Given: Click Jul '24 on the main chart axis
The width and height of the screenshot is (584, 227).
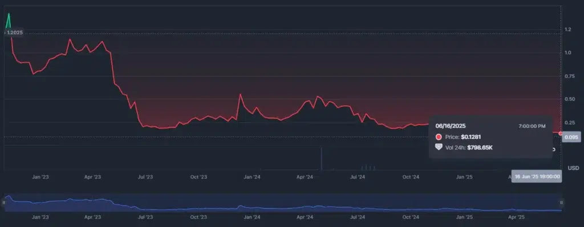Looking at the screenshot, I should click(x=358, y=177).
